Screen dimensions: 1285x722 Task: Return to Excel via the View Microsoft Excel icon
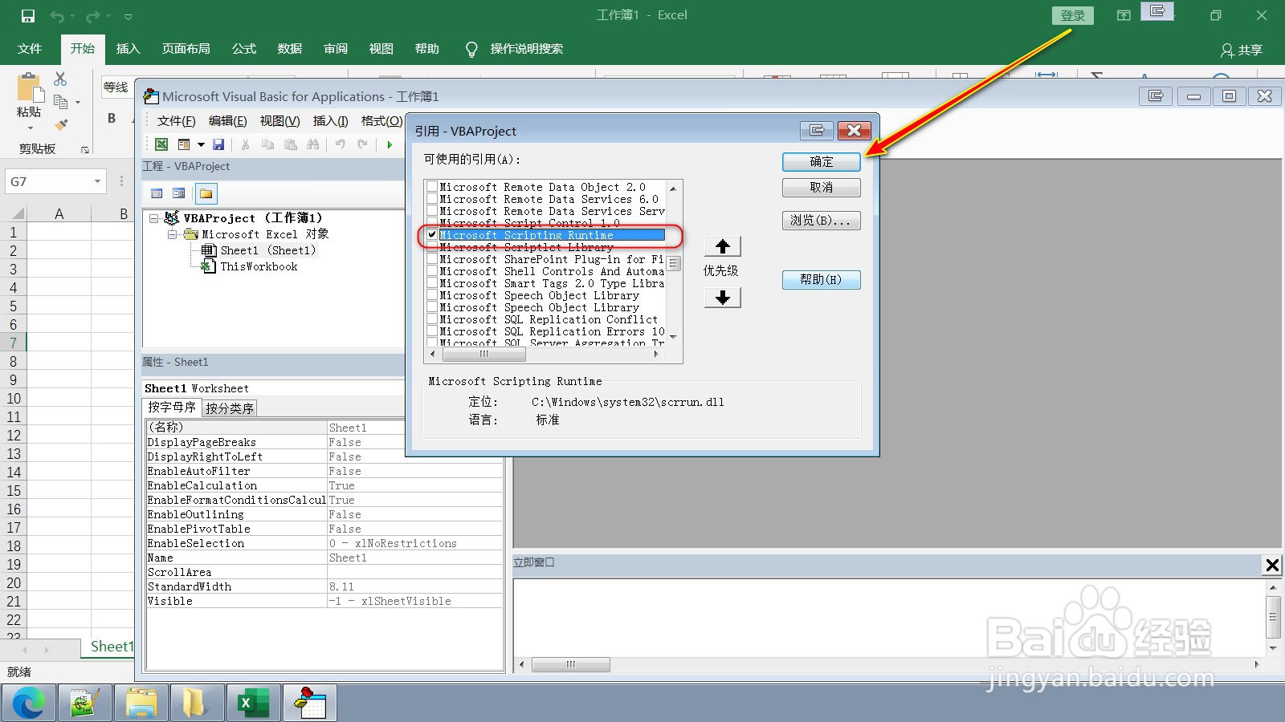[x=161, y=144]
